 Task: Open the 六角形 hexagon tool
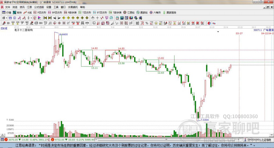(x=155, y=13)
